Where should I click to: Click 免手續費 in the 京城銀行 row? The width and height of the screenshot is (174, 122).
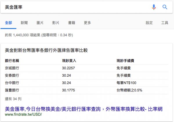(x=124, y=68)
